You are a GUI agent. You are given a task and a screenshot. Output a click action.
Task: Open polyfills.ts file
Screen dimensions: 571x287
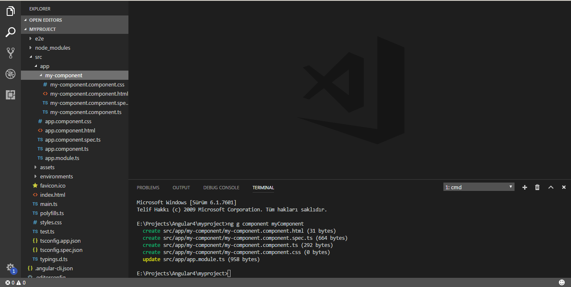point(74,213)
